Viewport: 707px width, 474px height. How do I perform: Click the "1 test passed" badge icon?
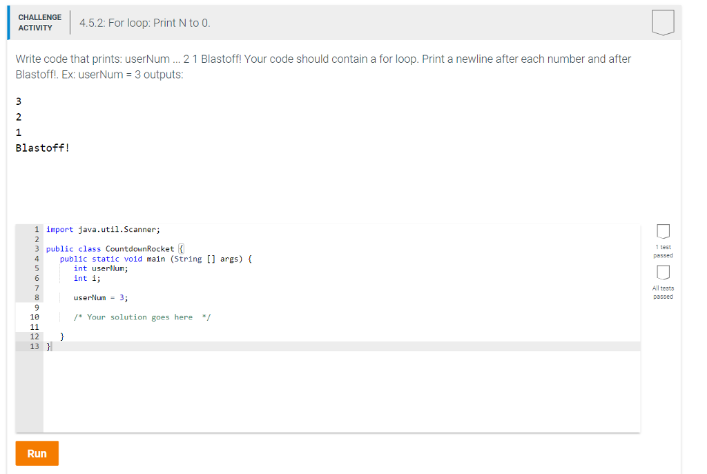663,232
